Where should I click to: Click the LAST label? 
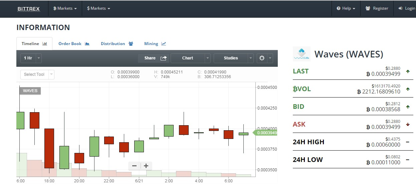[x=301, y=71]
